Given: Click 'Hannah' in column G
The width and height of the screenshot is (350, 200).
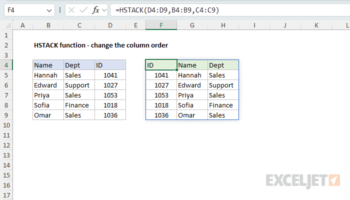Looking at the screenshot, I should (x=192, y=75).
